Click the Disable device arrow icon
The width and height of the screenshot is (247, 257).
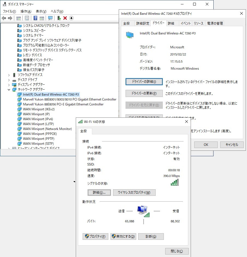pos(71,18)
